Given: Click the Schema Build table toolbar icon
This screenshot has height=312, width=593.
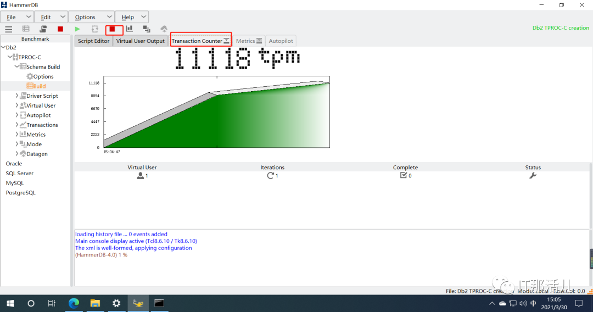Looking at the screenshot, I should click(x=26, y=29).
